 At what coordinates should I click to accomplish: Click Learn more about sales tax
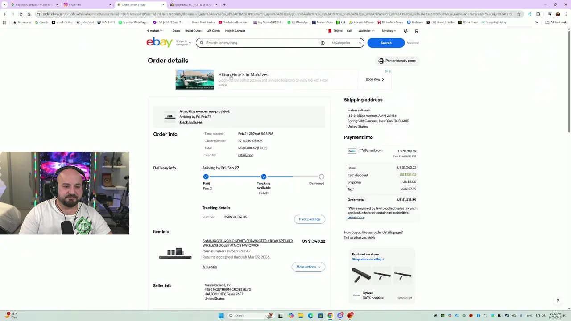[356, 217]
